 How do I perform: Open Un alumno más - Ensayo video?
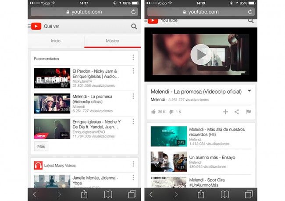[x=212, y=157]
